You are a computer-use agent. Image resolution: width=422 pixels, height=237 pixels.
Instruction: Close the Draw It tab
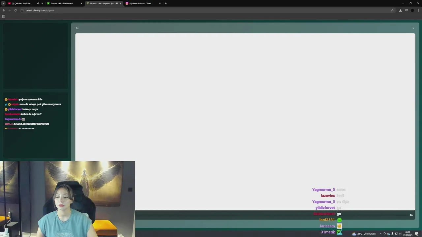pyautogui.click(x=120, y=3)
